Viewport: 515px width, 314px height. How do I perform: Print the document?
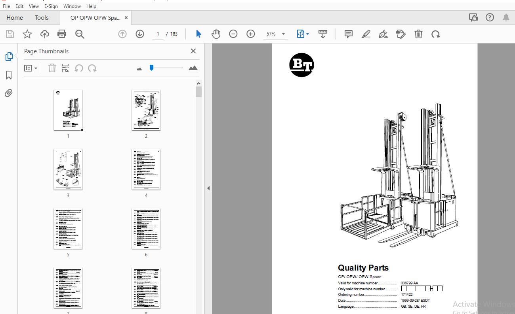tap(62, 34)
